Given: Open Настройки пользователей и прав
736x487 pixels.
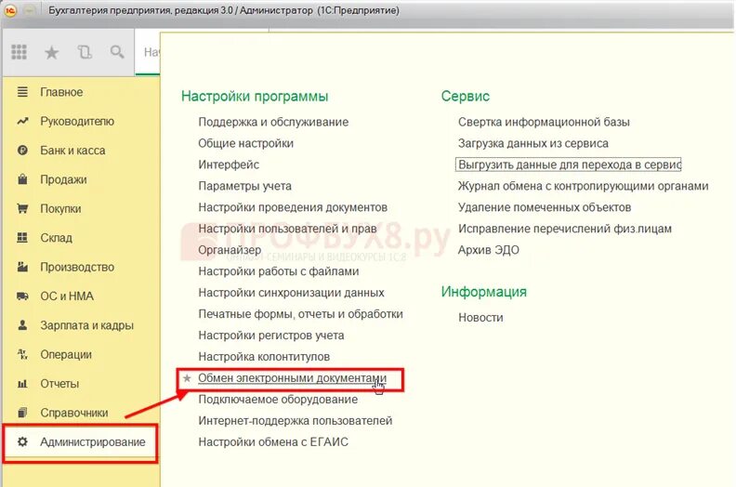Looking at the screenshot, I should [x=287, y=229].
